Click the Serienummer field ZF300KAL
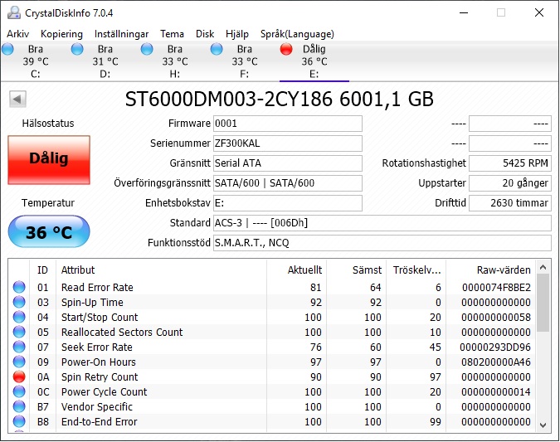This screenshot has height=442, width=560. (x=288, y=143)
